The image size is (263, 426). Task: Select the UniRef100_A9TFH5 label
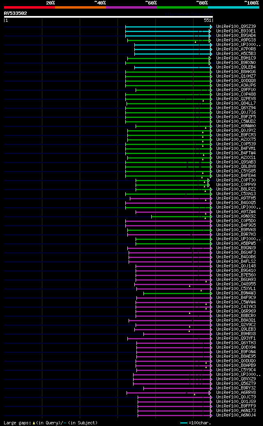tap(236, 198)
